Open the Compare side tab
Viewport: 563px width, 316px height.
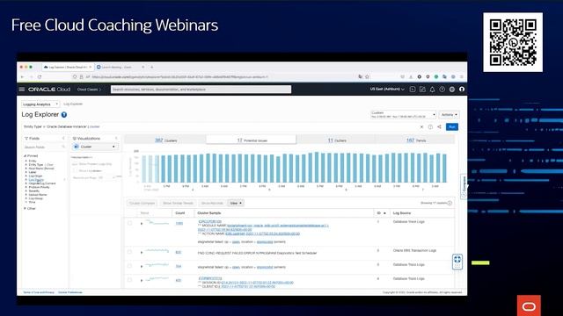[464, 186]
